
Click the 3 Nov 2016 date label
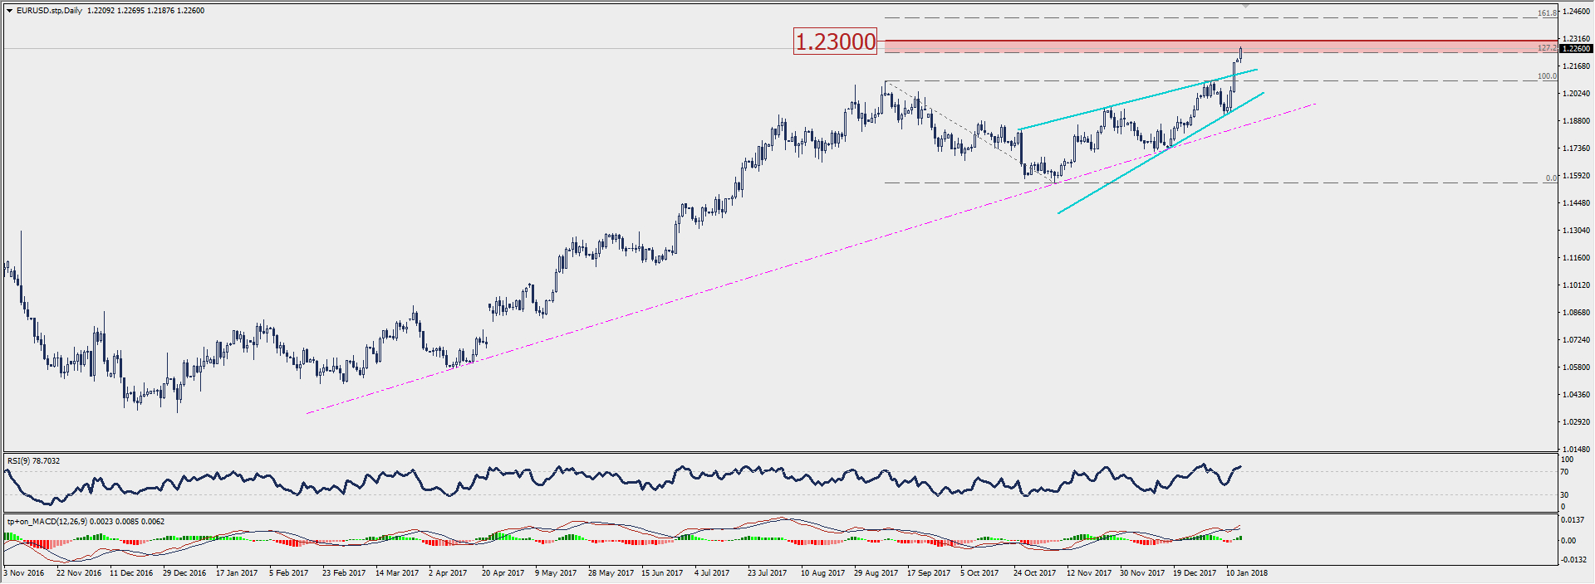pyautogui.click(x=24, y=573)
